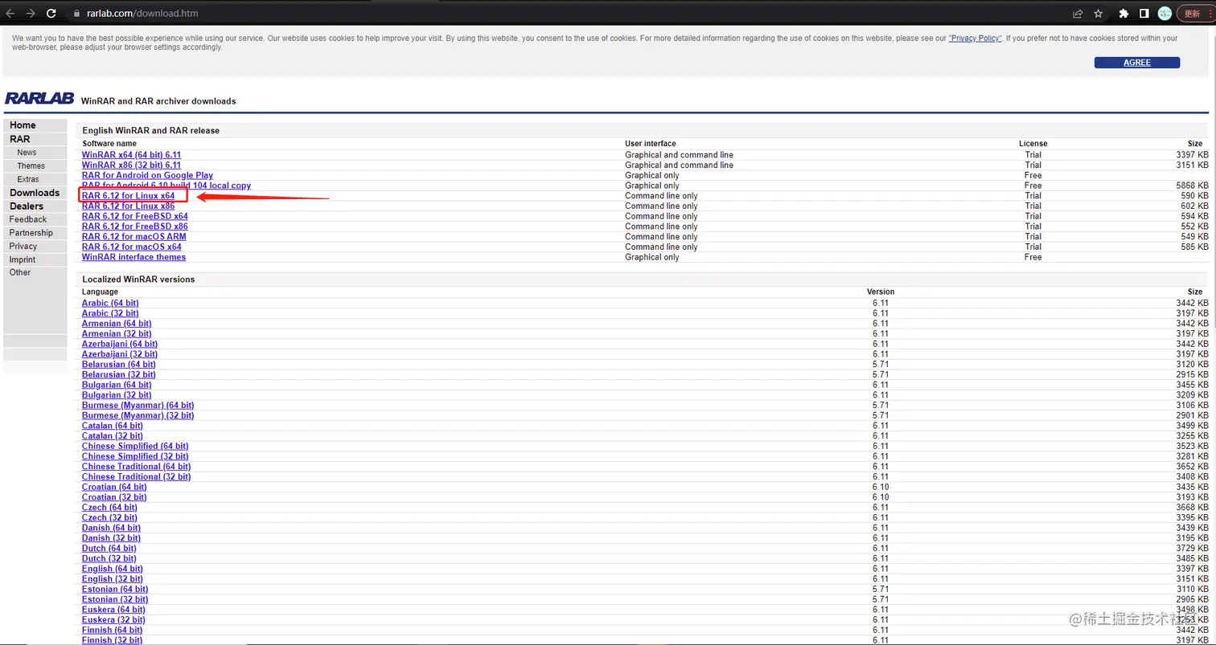Open the extensions puzzle icon
This screenshot has height=645, width=1216.
coord(1124,14)
